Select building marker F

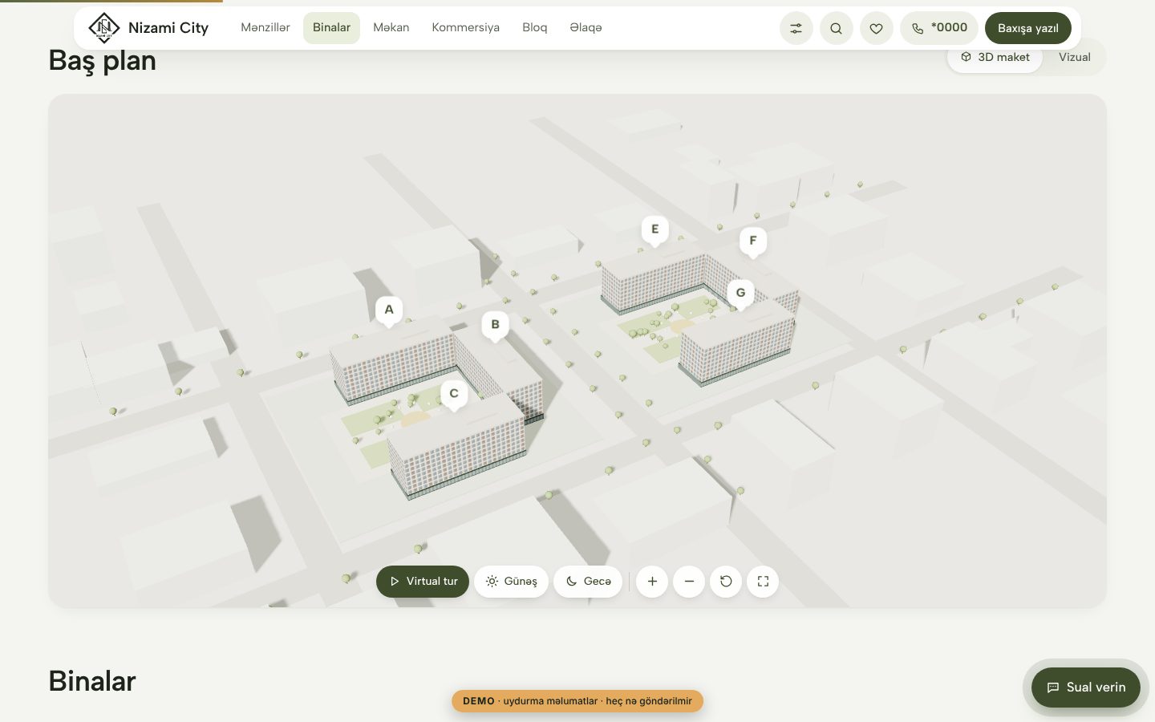point(752,241)
